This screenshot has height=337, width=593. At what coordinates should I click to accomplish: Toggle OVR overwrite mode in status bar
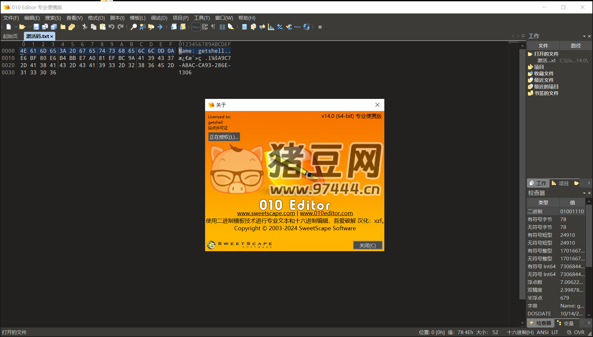(x=579, y=332)
